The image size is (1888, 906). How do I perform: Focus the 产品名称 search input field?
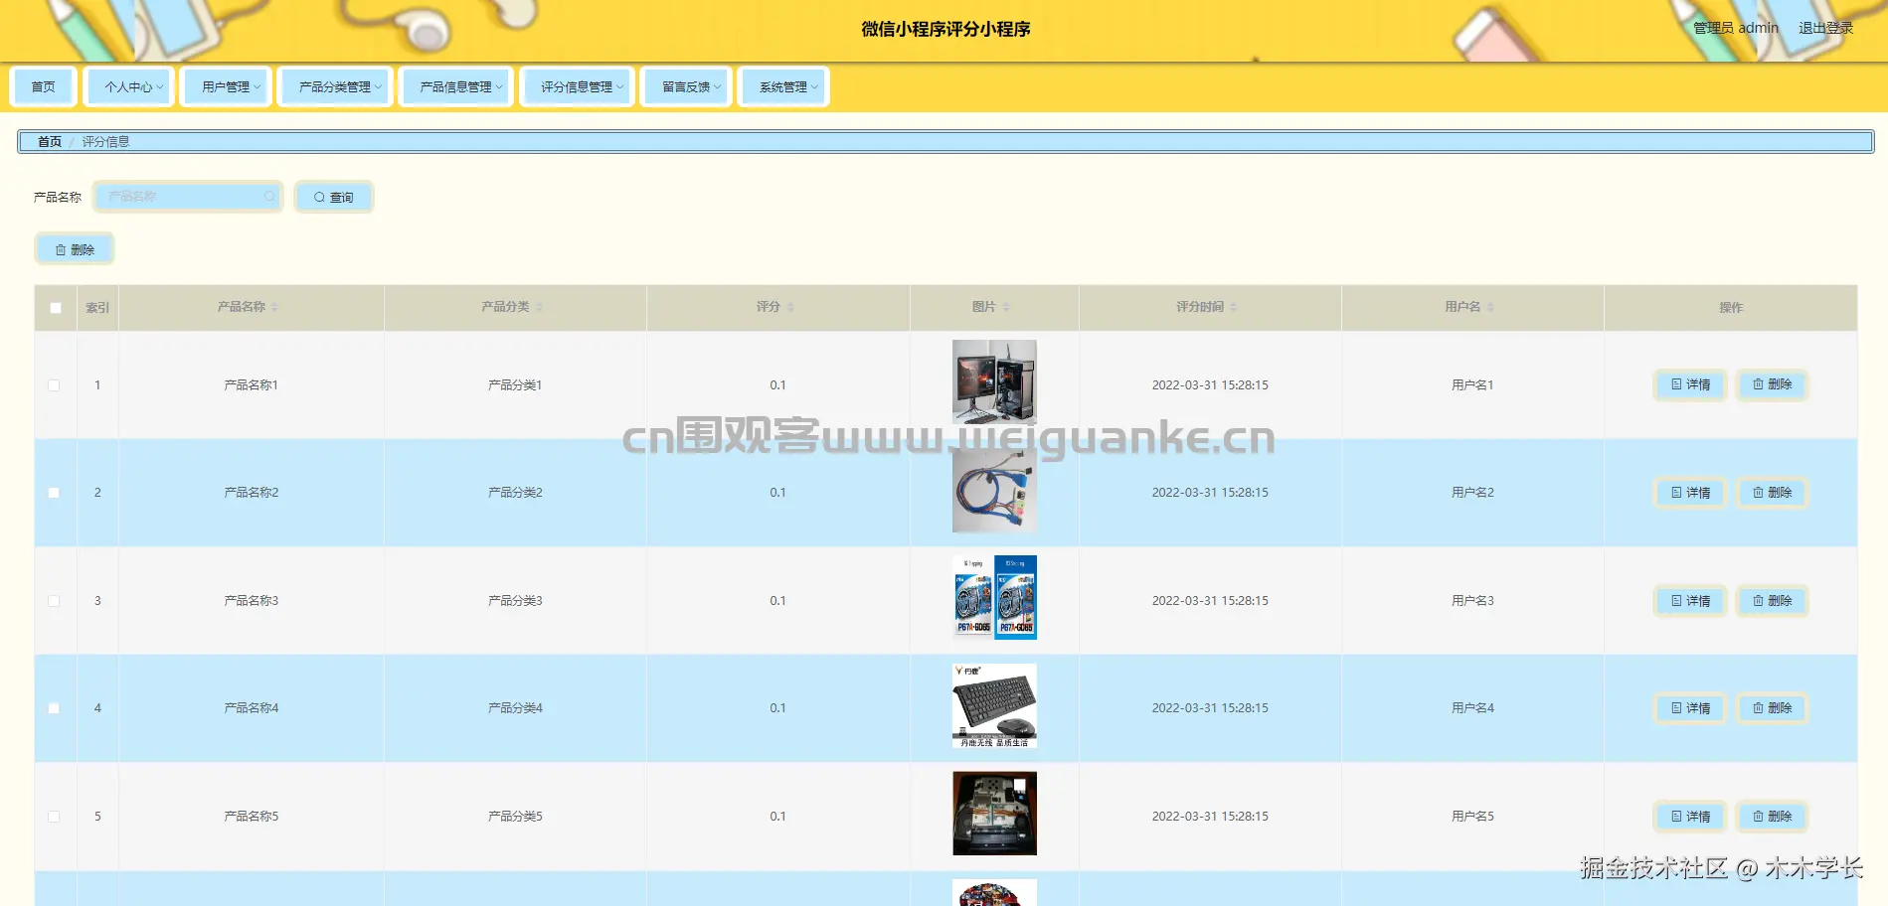click(188, 197)
